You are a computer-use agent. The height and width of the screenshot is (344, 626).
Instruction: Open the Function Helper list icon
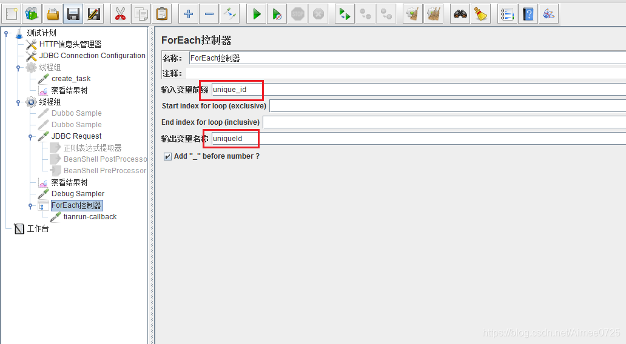[507, 14]
